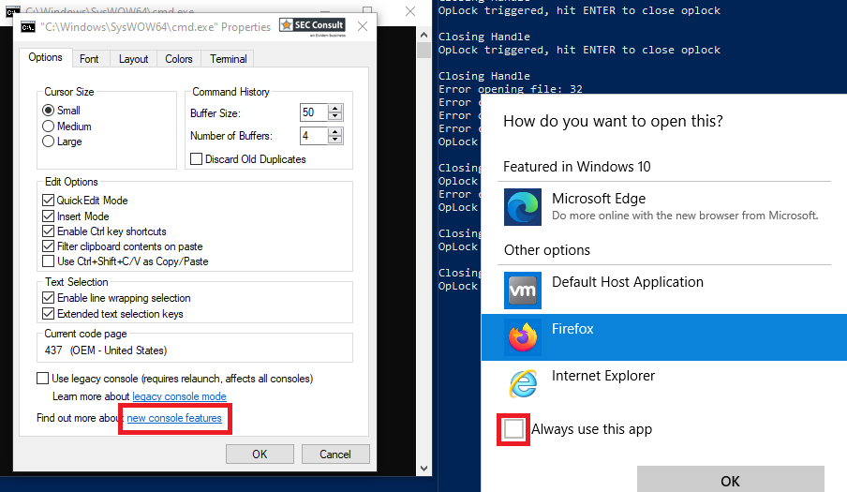Select Medium cursor size
Viewport: 847px width, 492px height.
tap(49, 127)
